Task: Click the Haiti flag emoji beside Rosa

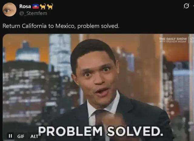Action: [36, 6]
